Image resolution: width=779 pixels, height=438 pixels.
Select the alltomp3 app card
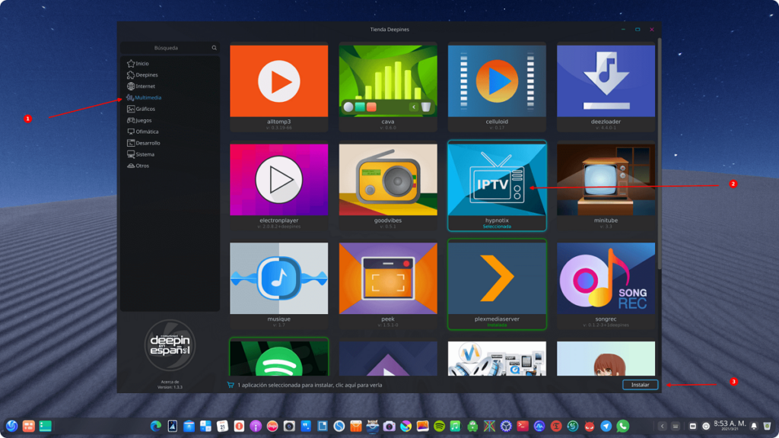[278, 87]
